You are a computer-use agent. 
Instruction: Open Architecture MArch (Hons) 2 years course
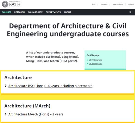36,114
